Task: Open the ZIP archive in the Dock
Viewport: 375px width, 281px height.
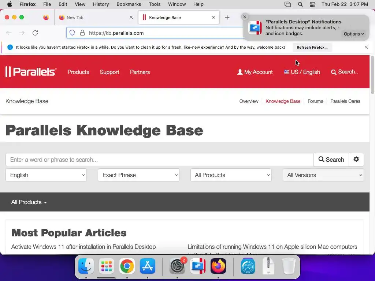Action: tap(268, 266)
